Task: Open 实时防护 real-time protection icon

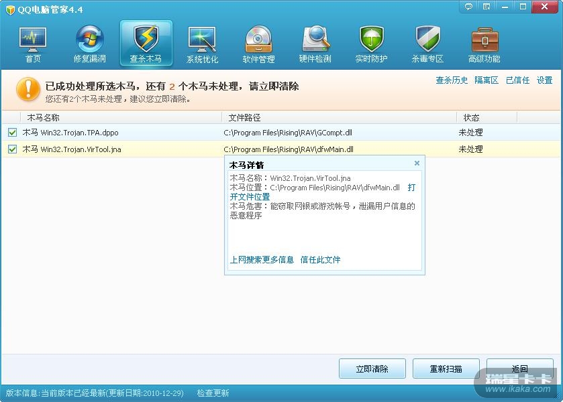Action: (371, 44)
